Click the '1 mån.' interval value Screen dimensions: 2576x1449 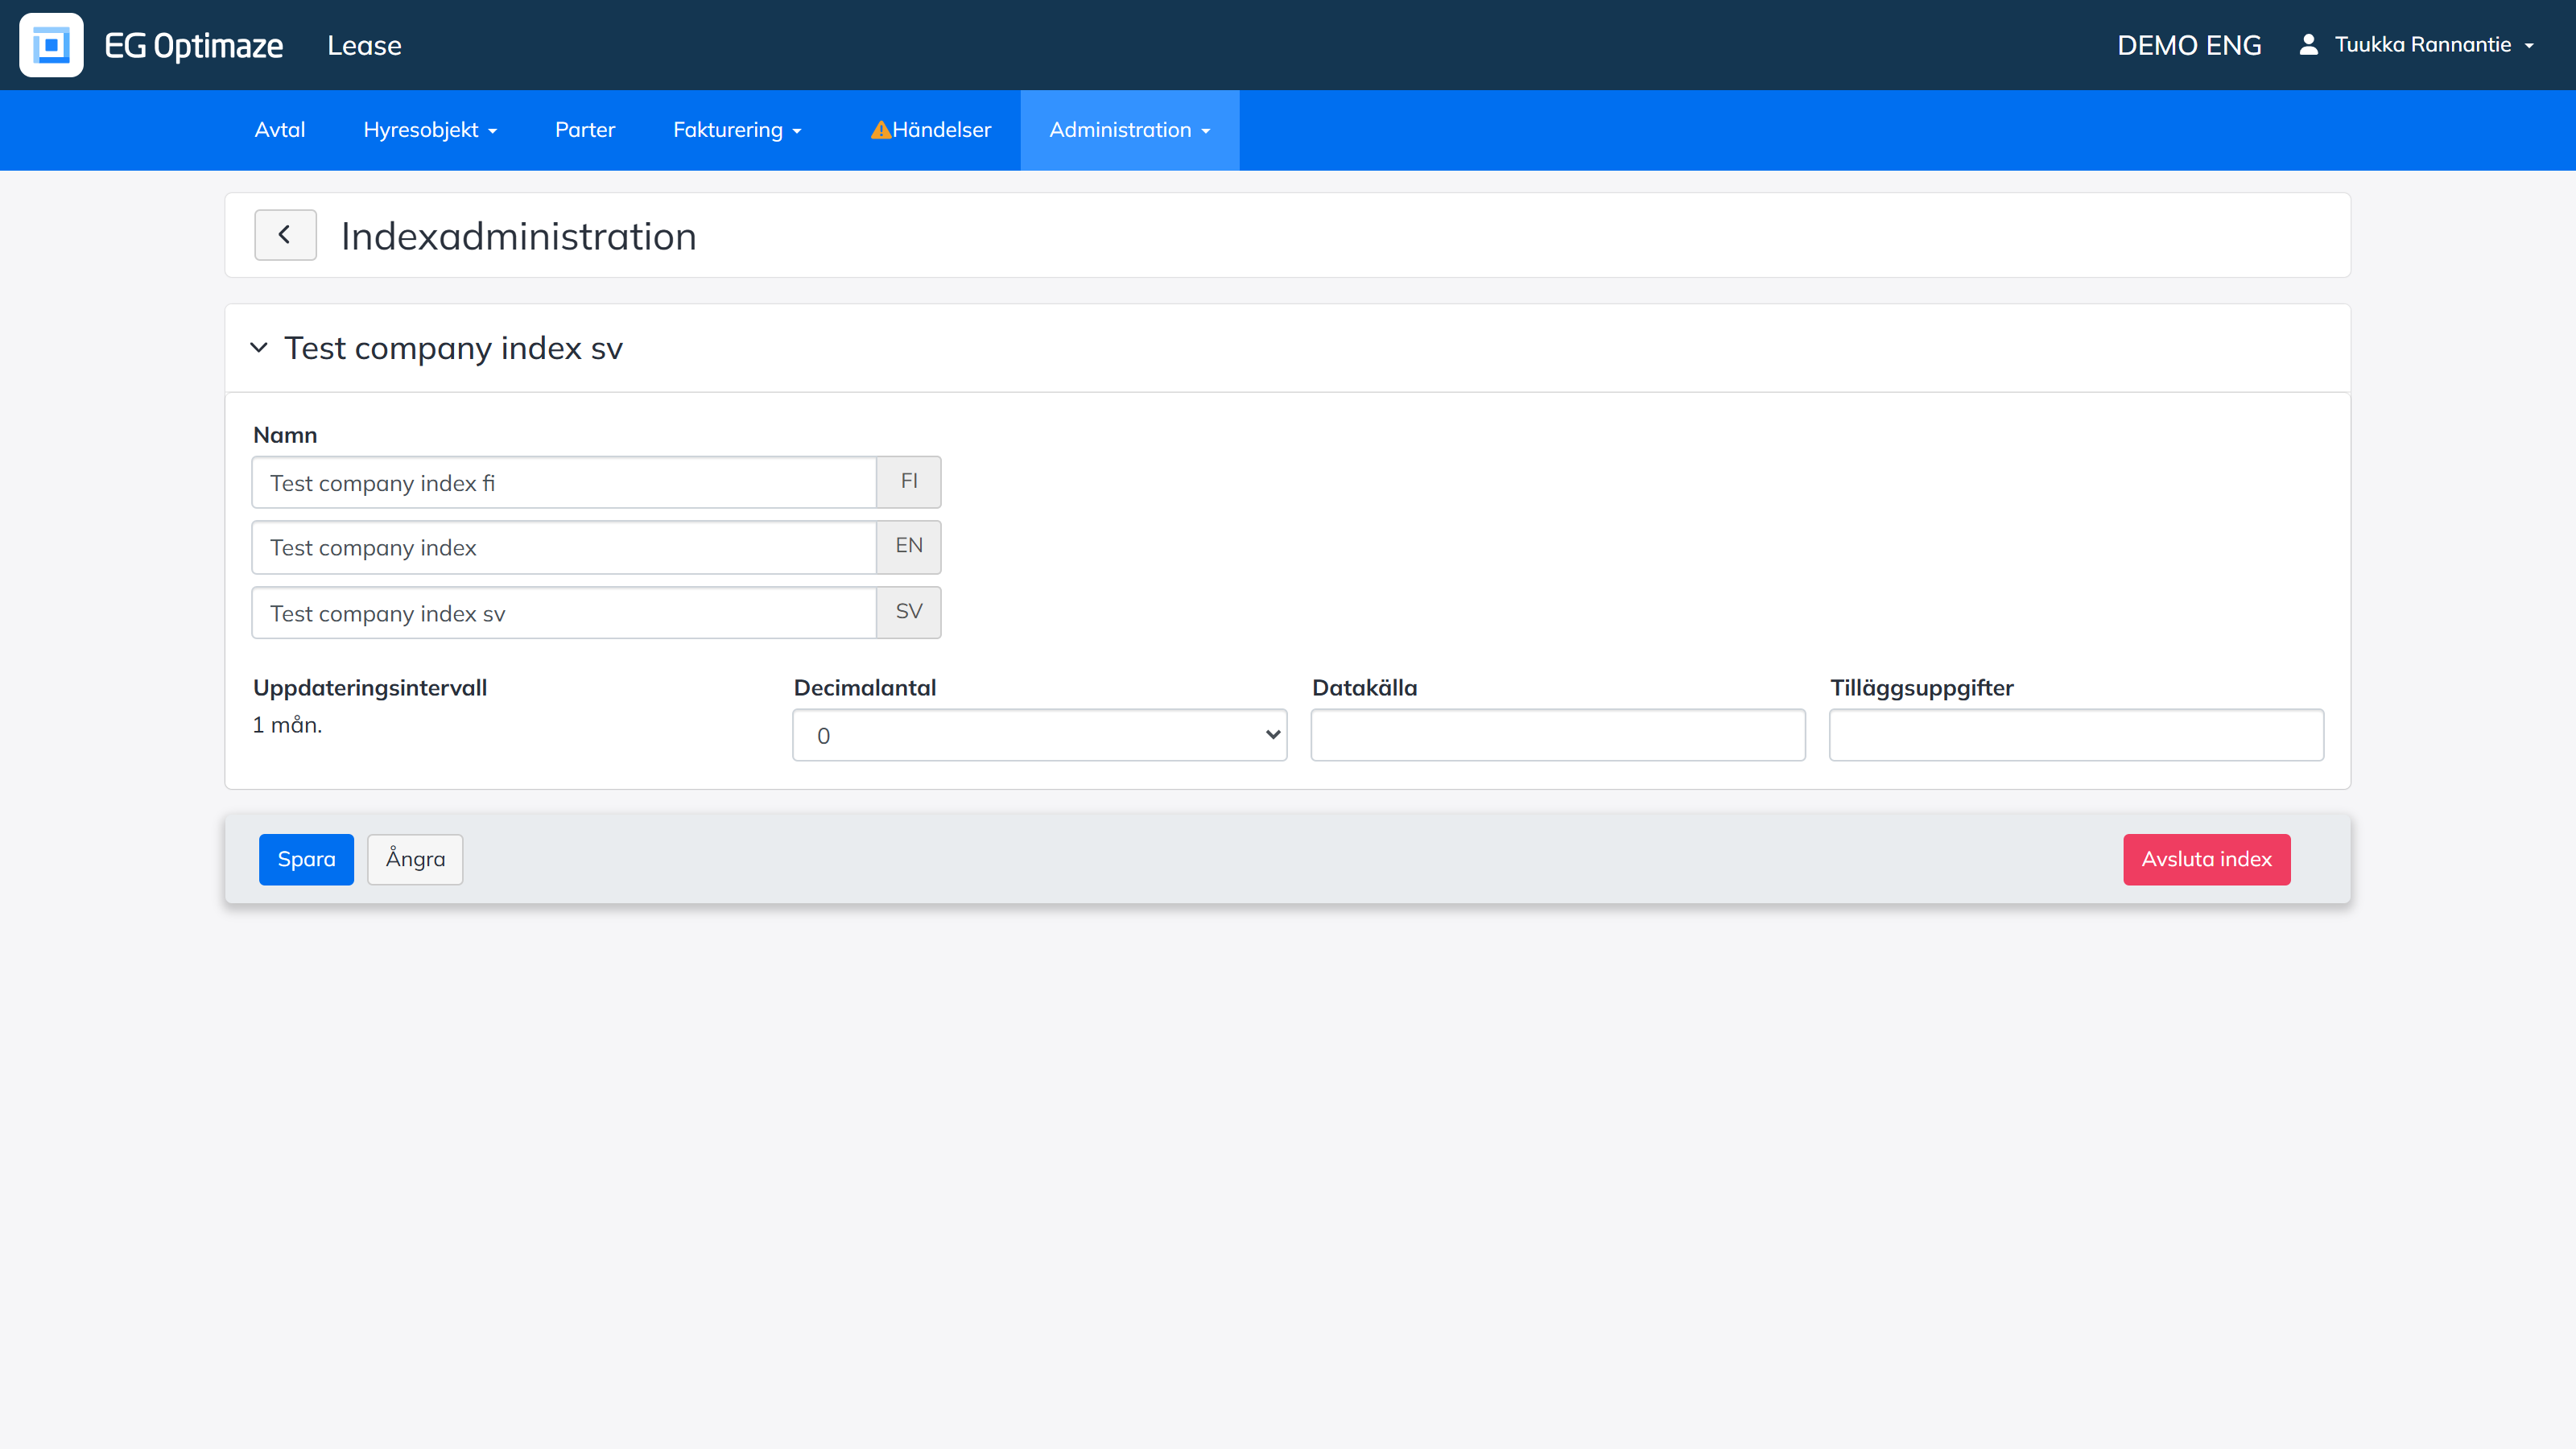tap(287, 725)
